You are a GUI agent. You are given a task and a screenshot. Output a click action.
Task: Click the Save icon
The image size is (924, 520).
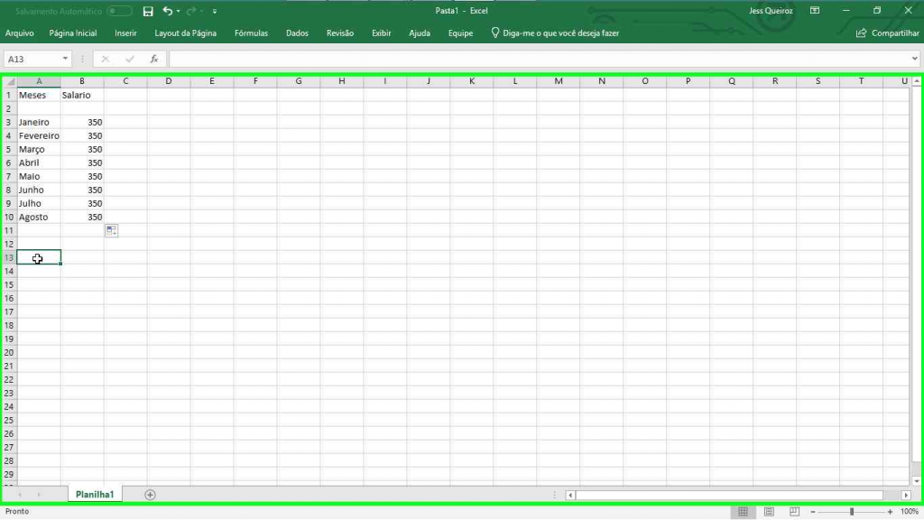147,11
